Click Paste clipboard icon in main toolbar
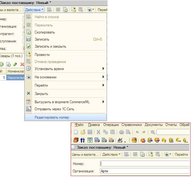 (x=112, y=132)
